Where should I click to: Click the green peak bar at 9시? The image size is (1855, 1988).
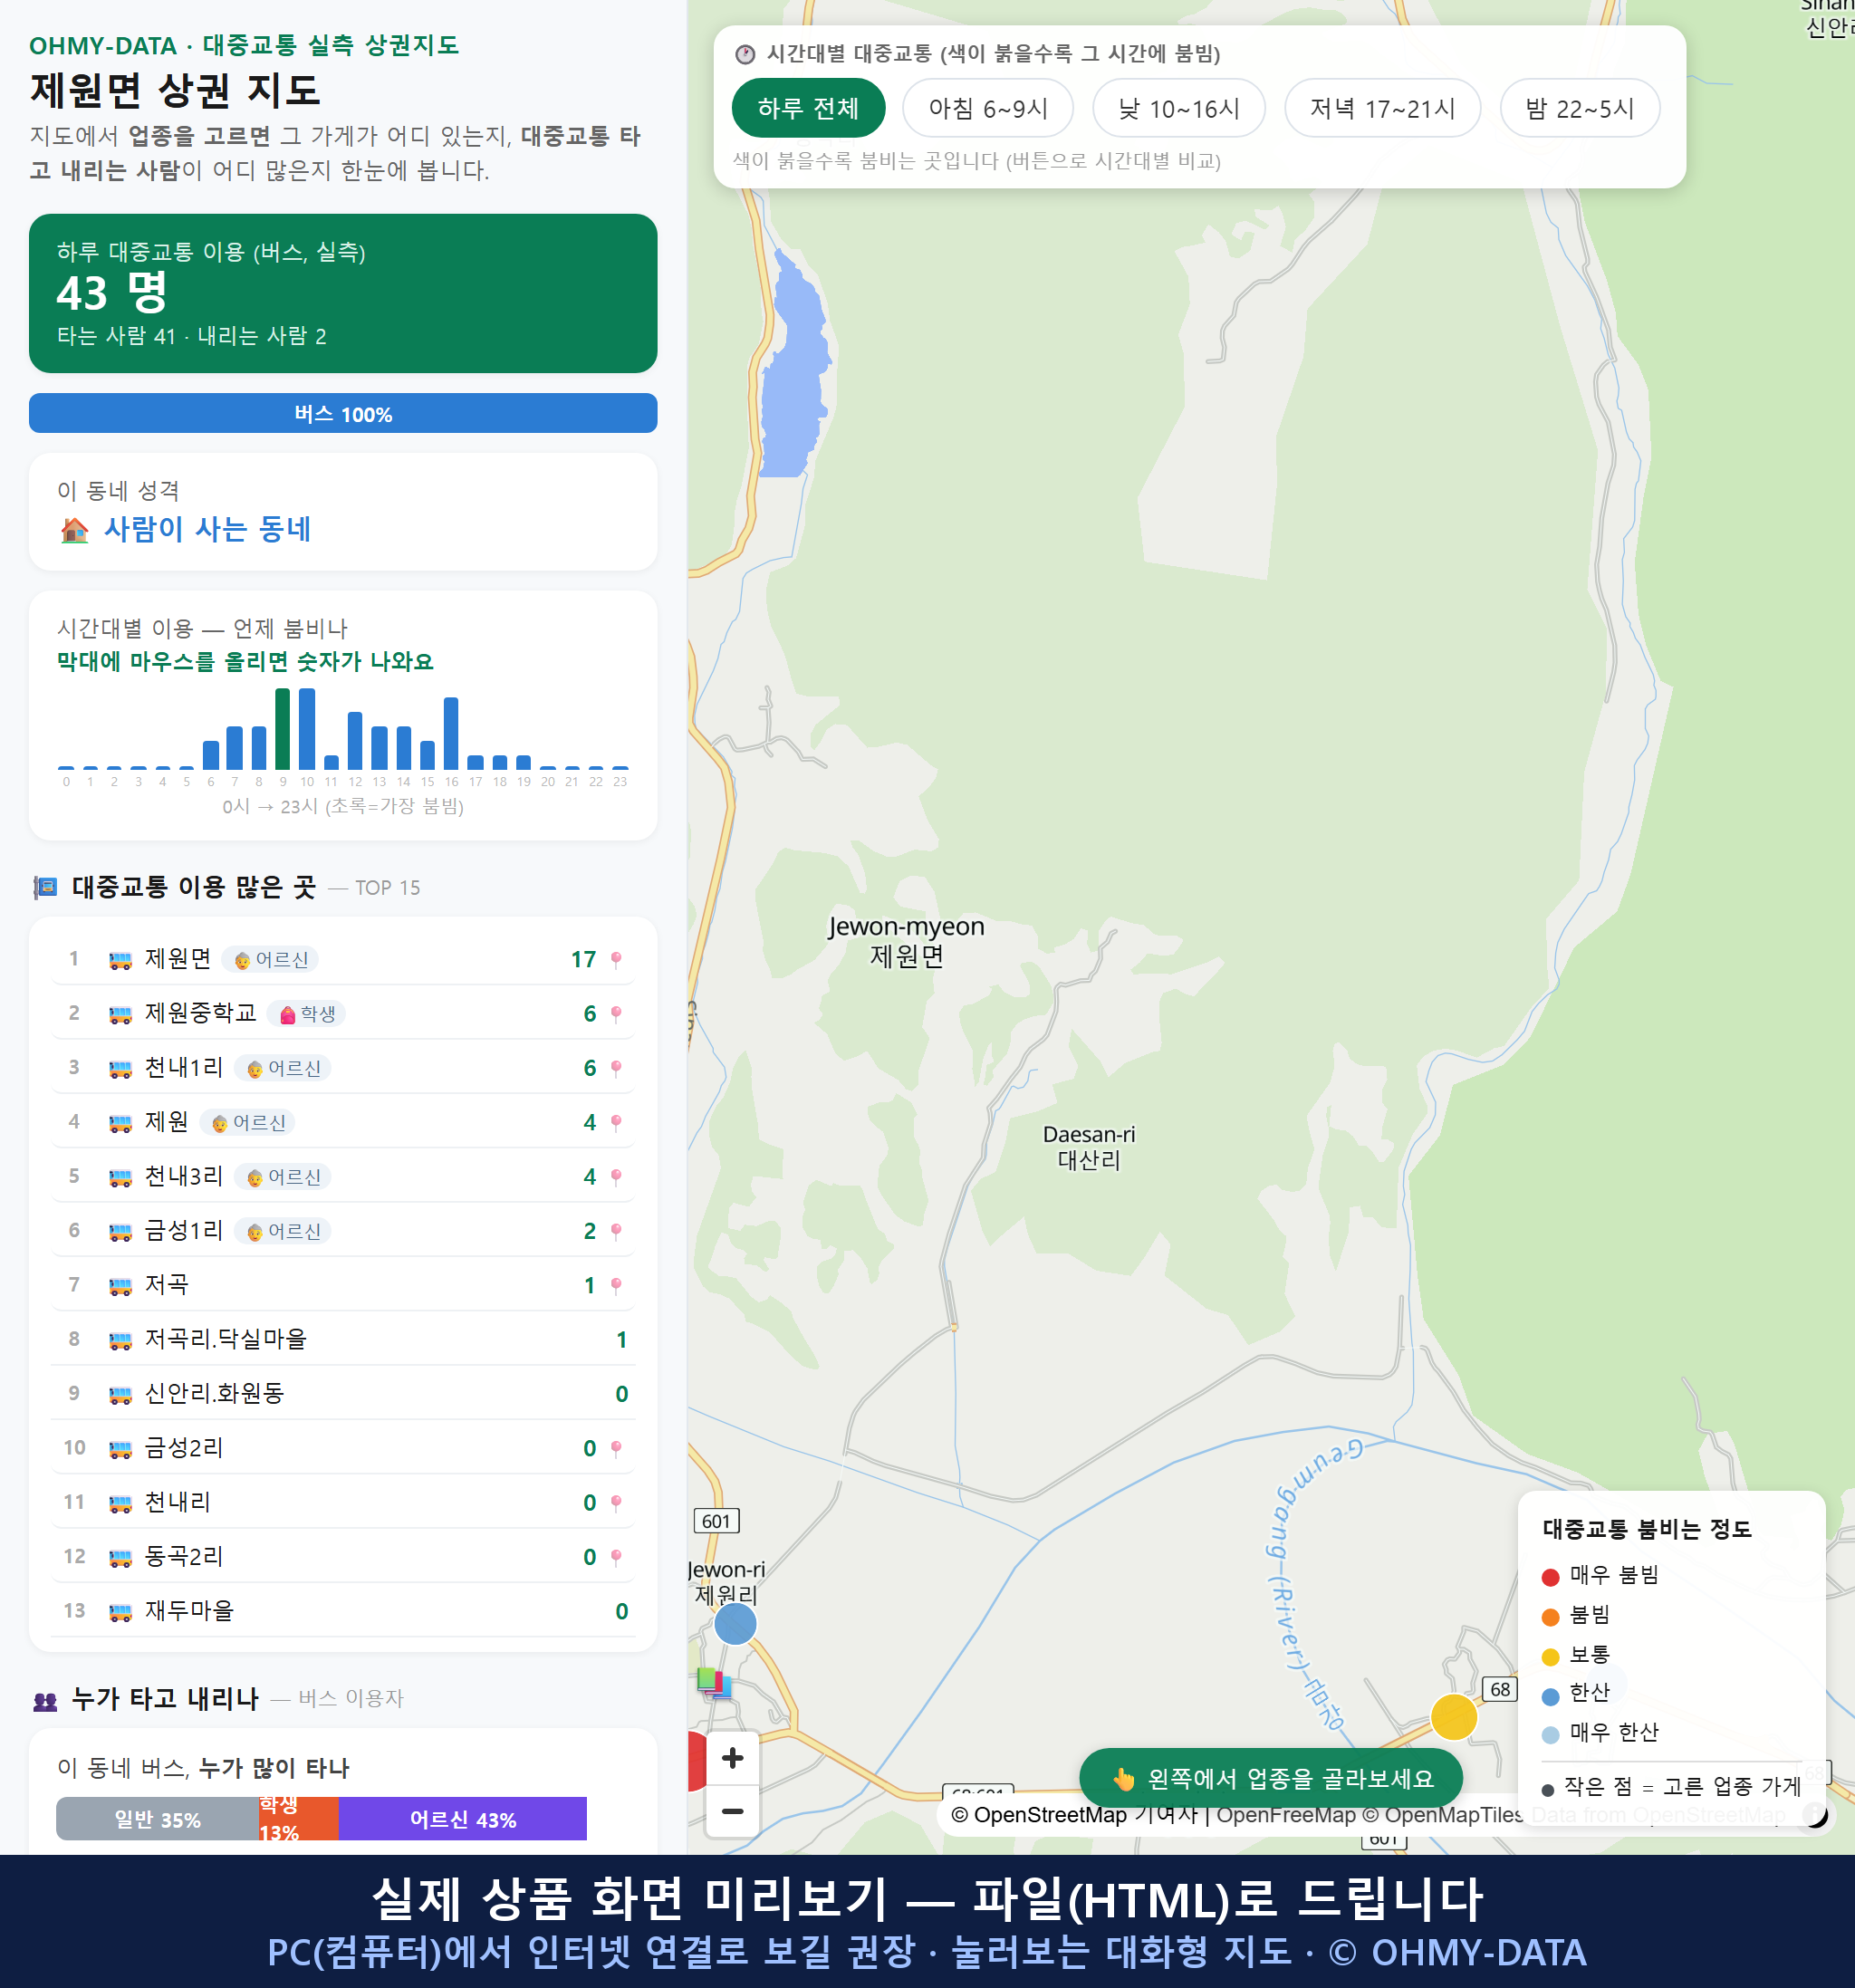coord(283,729)
